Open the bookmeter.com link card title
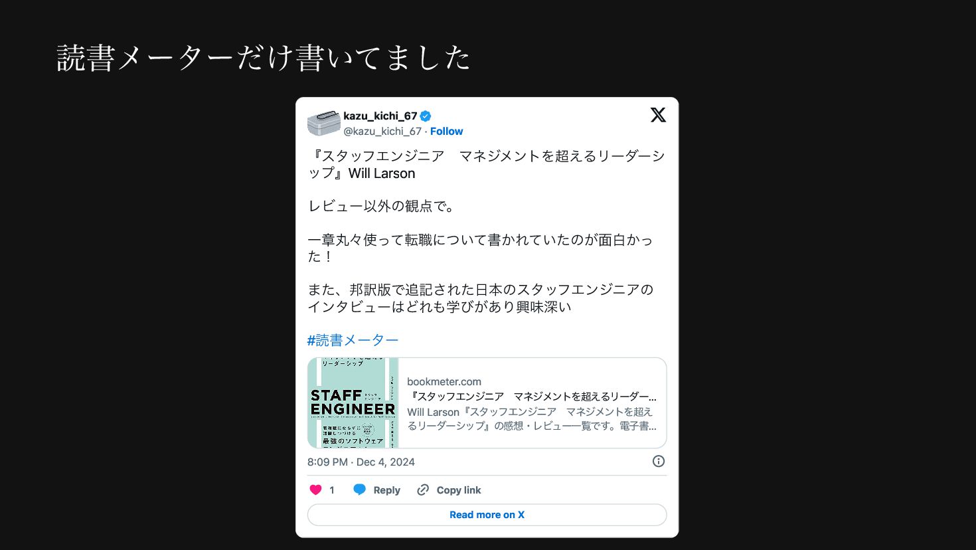Image resolution: width=976 pixels, height=550 pixels. (533, 397)
